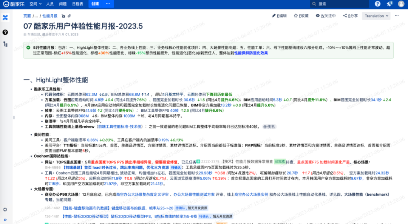Click the 待确认 badge beside GH-4595 issue

tap(176, 168)
